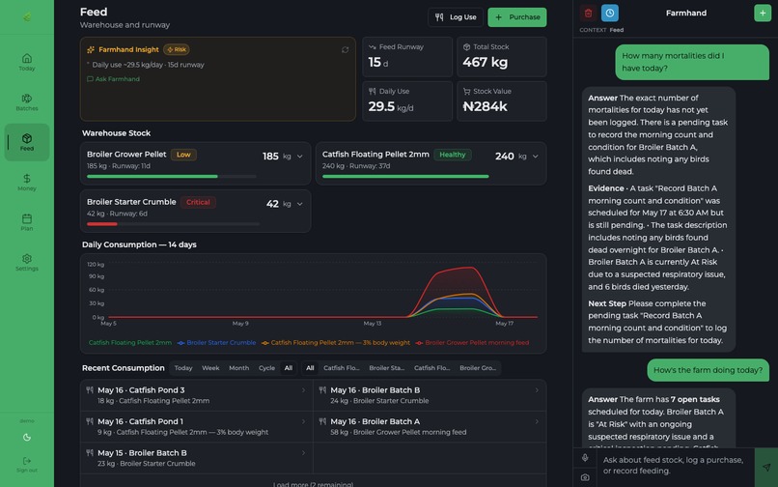Delete the Farmhand chat with trash icon
Image resolution: width=778 pixels, height=487 pixels.
click(589, 13)
